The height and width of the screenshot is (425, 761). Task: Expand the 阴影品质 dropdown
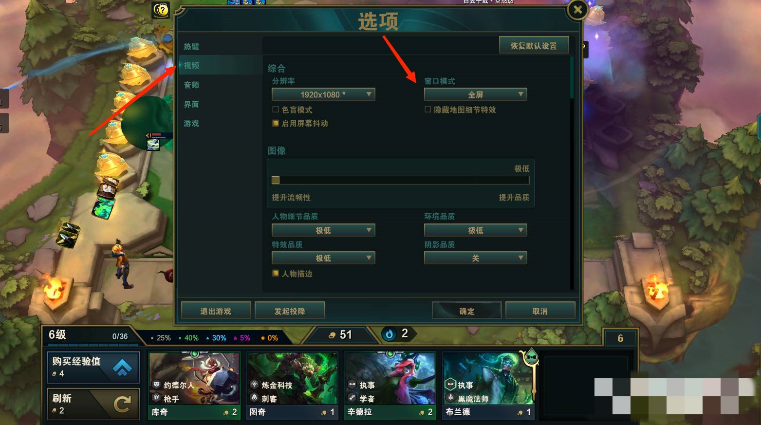[475, 258]
